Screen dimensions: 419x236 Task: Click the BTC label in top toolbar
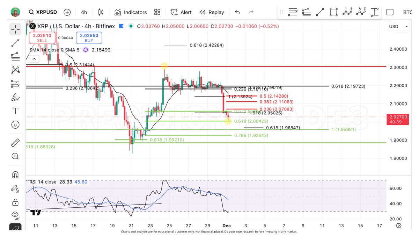click(x=407, y=12)
